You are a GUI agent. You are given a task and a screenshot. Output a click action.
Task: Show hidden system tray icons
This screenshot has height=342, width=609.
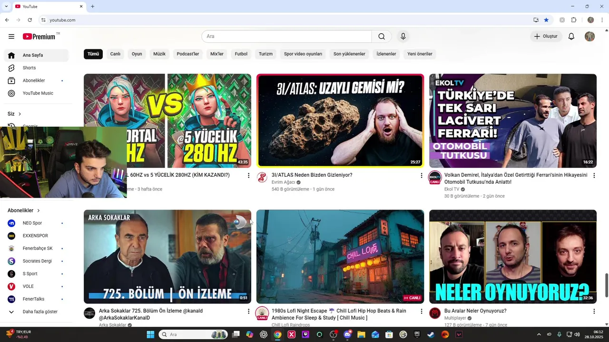539,334
